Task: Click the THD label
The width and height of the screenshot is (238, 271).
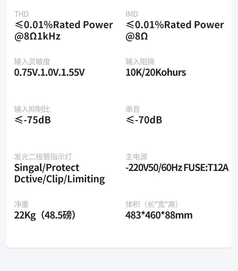Action: (21, 14)
